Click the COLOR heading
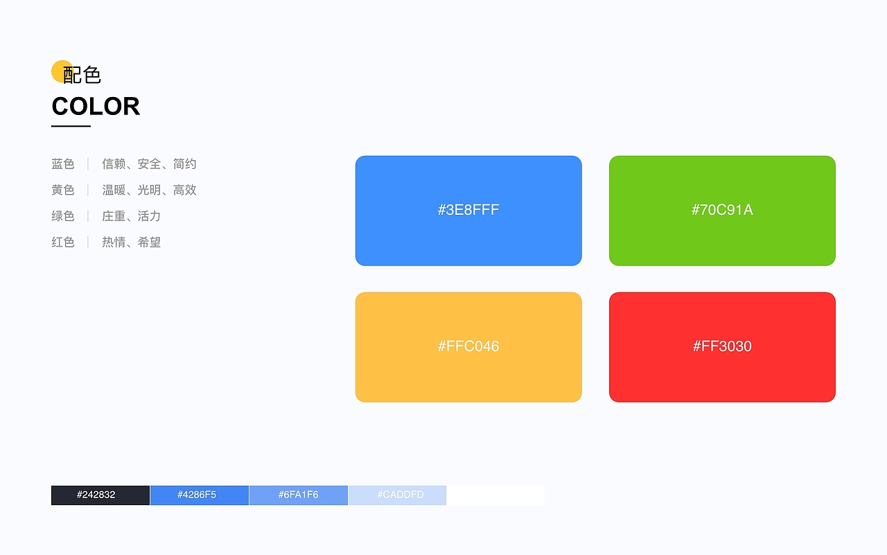 [96, 107]
